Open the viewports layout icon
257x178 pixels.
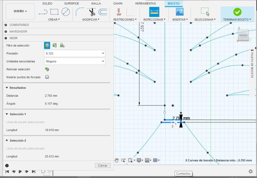pos(155,160)
